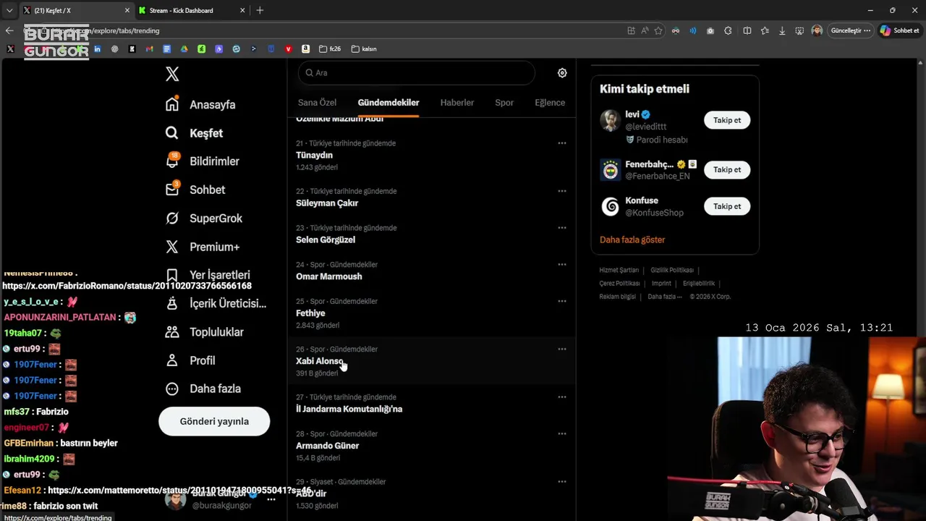
Task: Open more options for Tünaydın trend
Action: pyautogui.click(x=561, y=143)
